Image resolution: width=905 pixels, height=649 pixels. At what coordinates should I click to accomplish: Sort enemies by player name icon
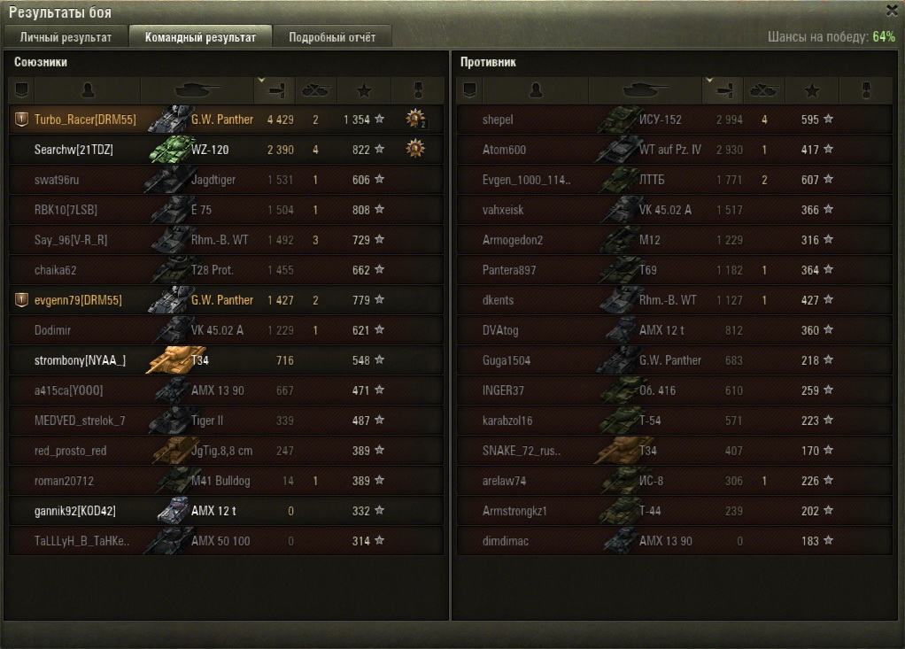536,90
